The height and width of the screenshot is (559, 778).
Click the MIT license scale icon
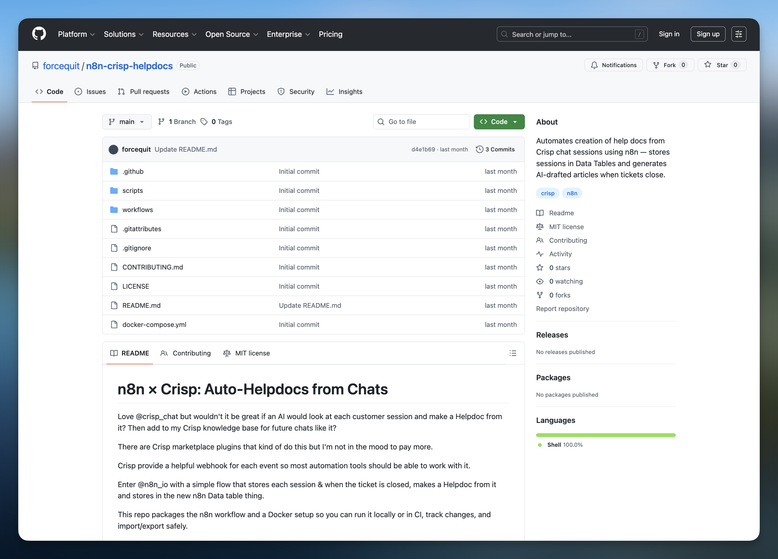(540, 226)
